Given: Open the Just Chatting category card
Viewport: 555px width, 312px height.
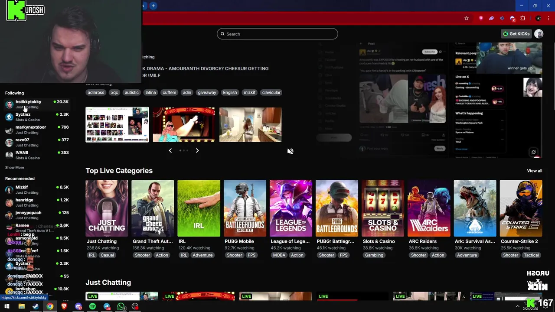Looking at the screenshot, I should point(107,208).
